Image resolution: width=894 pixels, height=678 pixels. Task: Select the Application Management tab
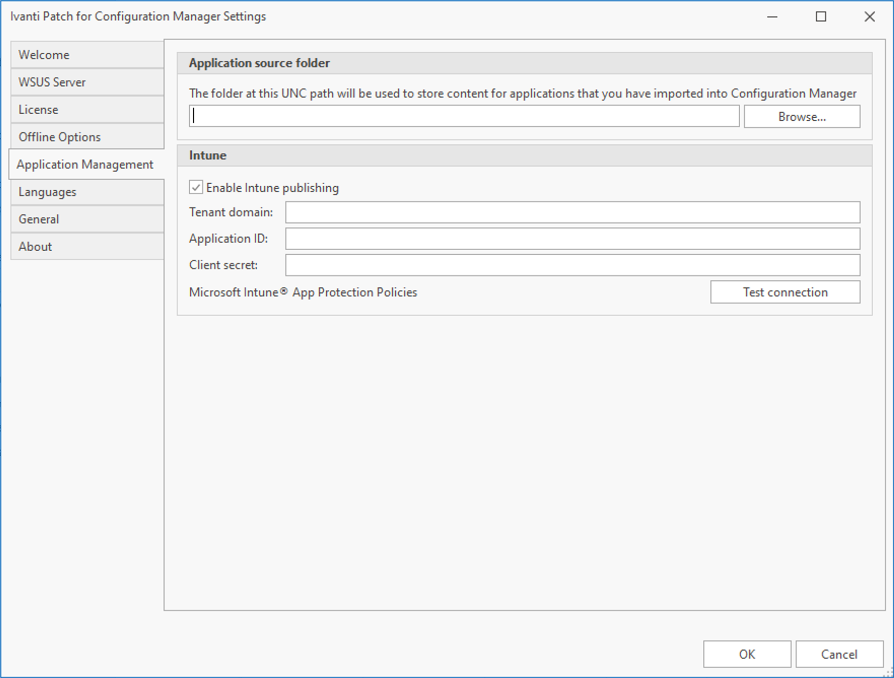point(85,164)
